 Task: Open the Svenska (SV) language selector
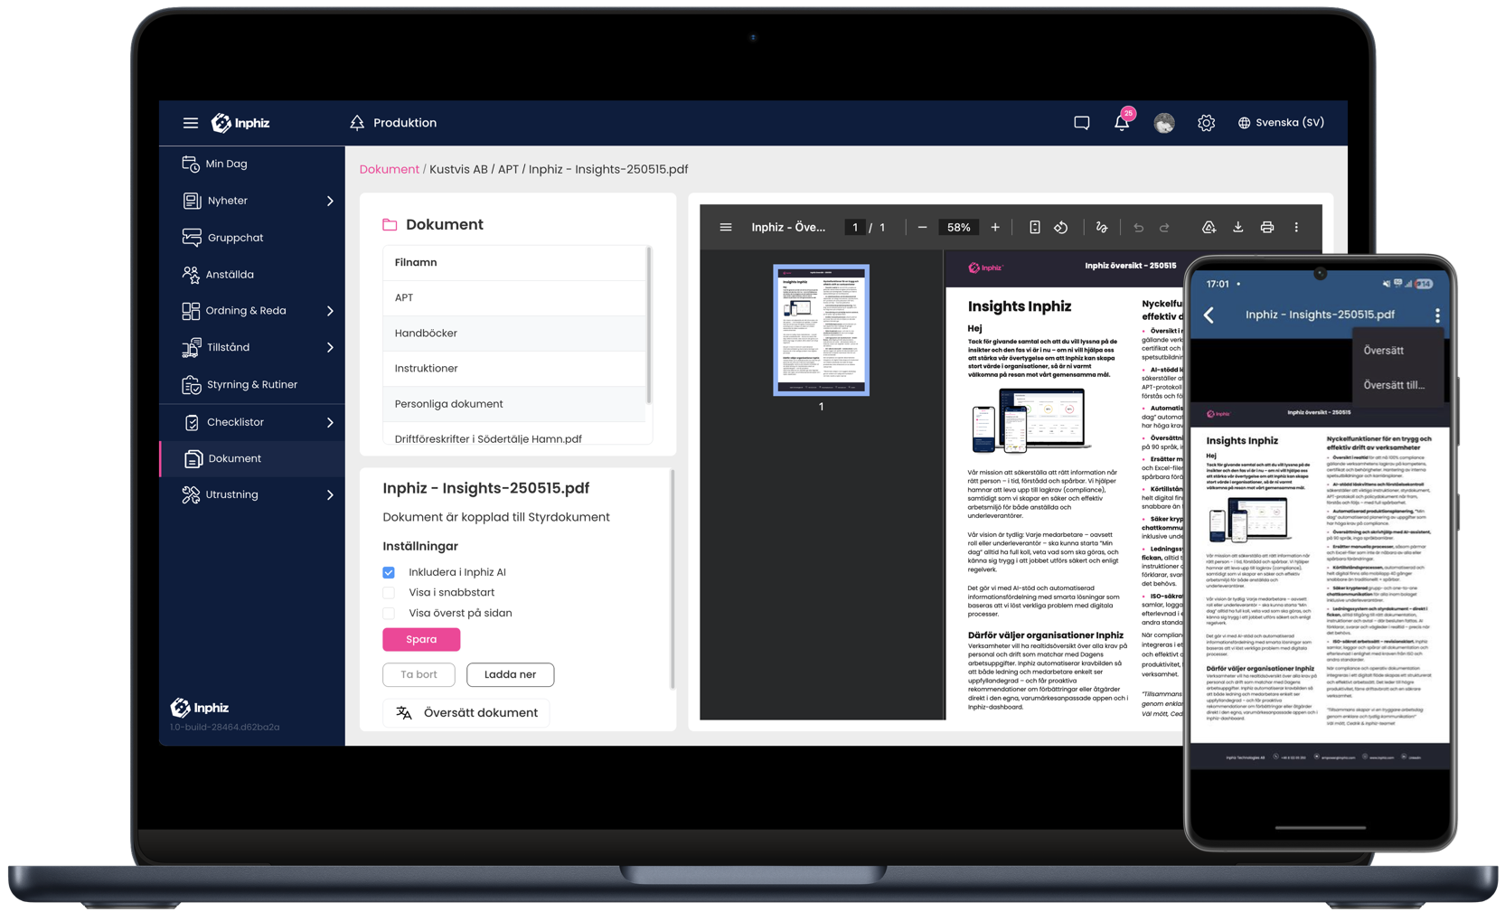pyautogui.click(x=1280, y=123)
